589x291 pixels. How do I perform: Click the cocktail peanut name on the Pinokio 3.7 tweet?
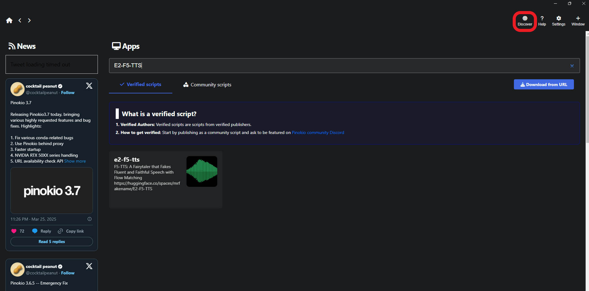[41, 86]
